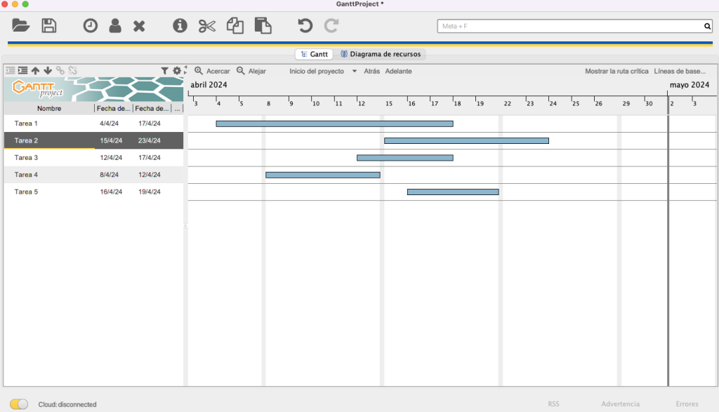Viewport: 719px width, 412px height.
Task: Click the Acercar zoom in button
Action: pyautogui.click(x=212, y=71)
